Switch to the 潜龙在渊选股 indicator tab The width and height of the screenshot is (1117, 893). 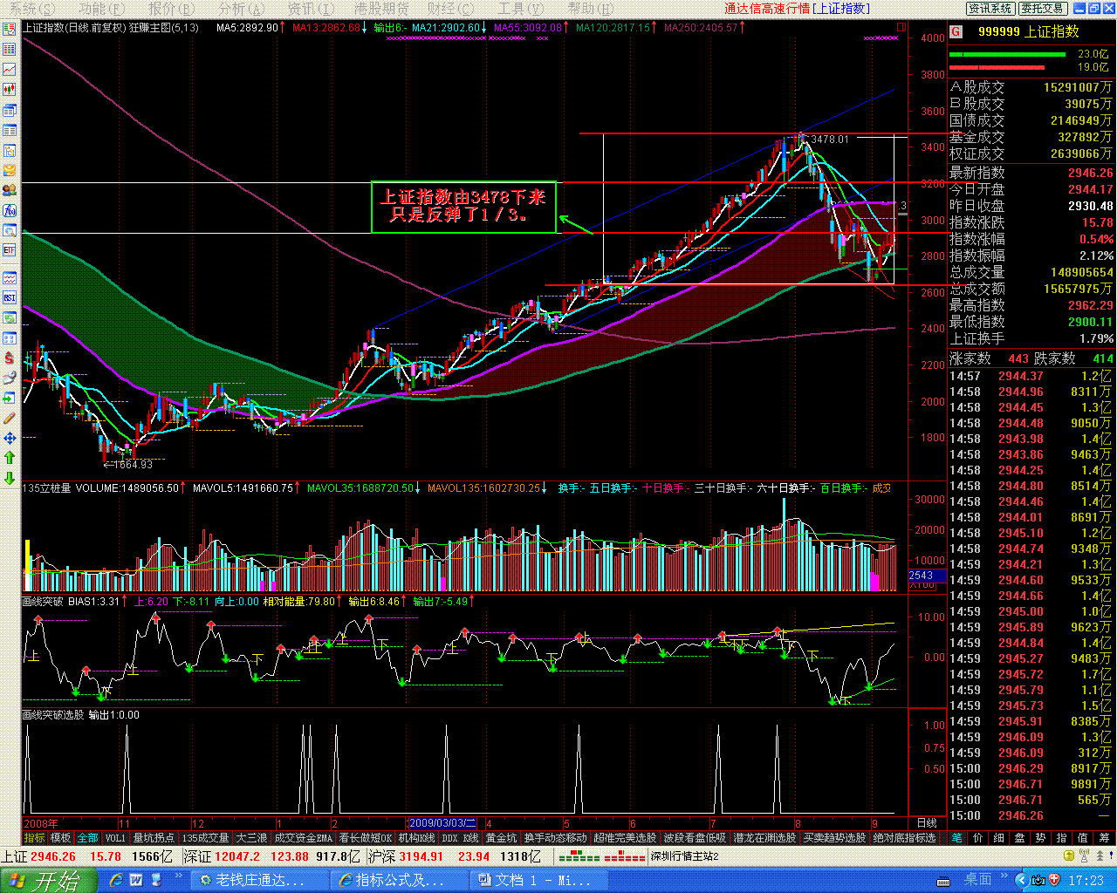click(764, 838)
